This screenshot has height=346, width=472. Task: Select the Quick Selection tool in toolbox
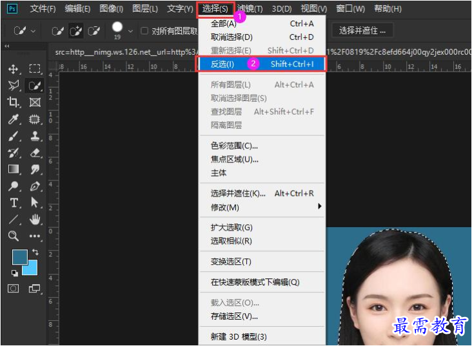coord(34,86)
